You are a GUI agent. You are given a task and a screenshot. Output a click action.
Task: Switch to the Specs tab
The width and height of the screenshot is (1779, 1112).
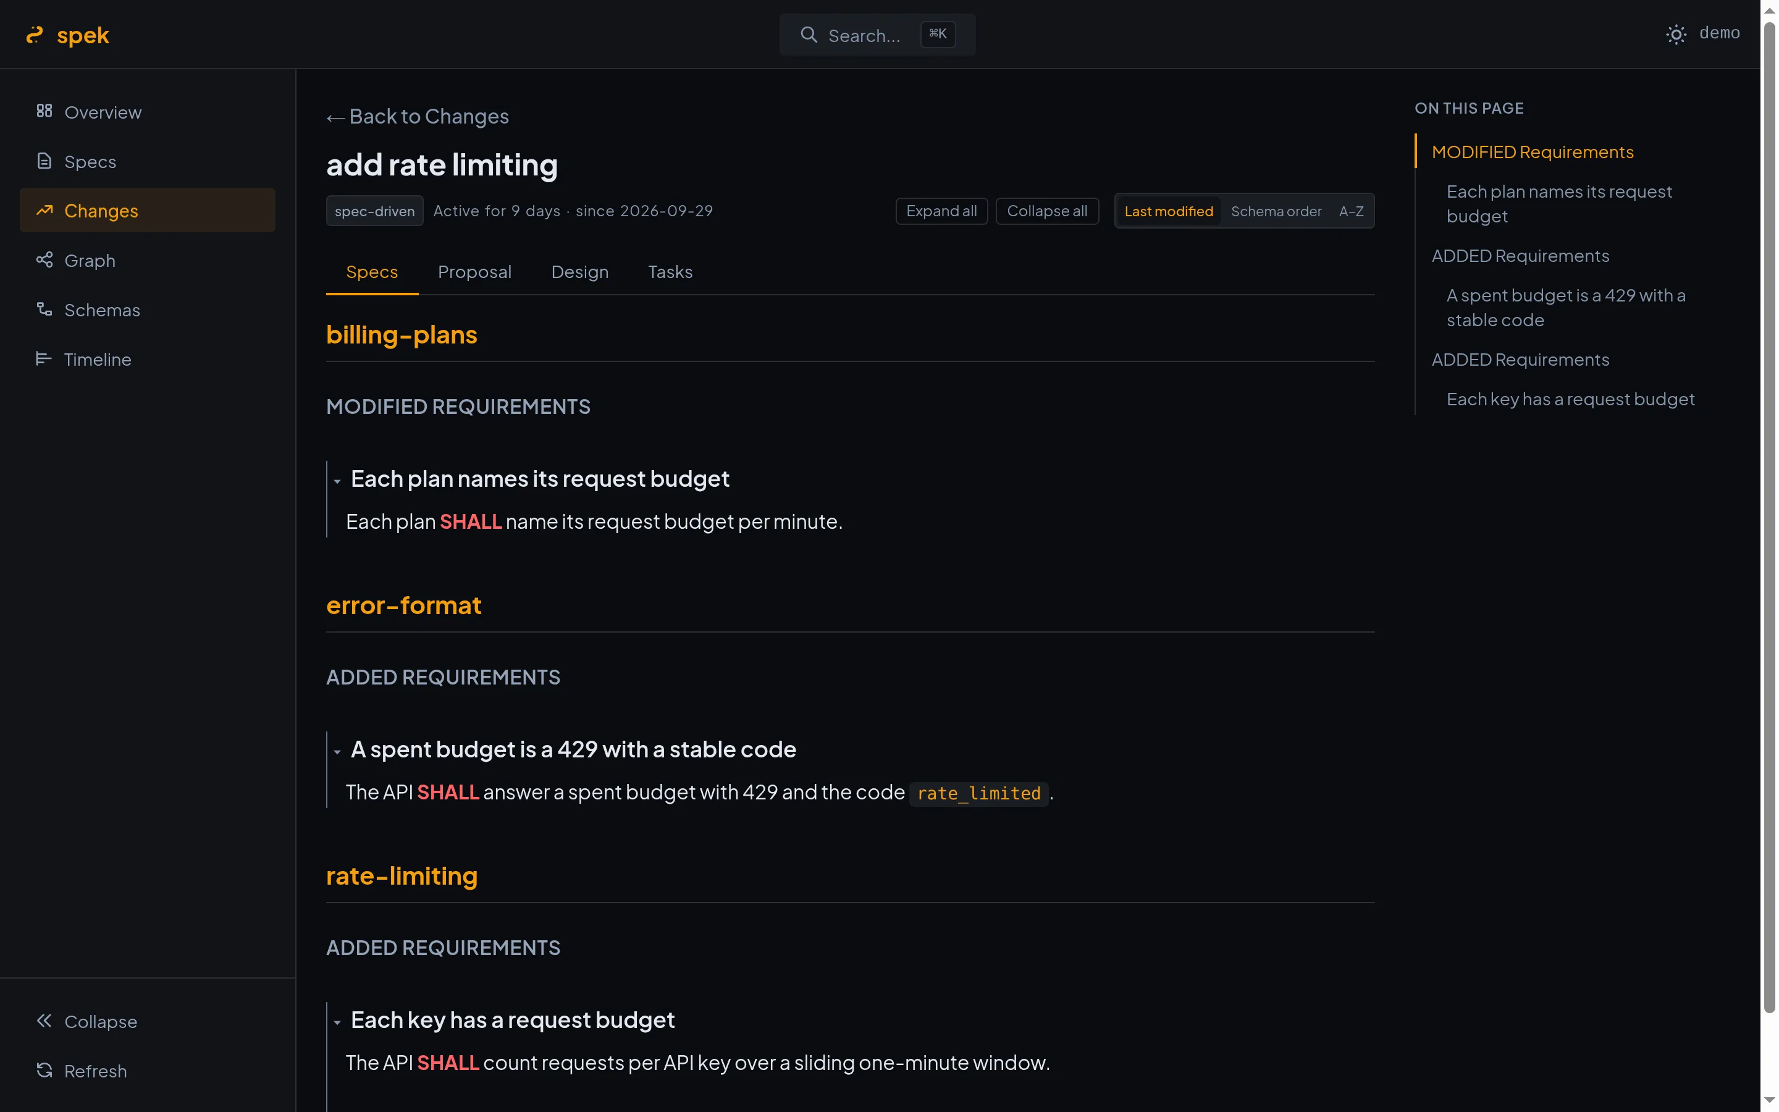372,272
